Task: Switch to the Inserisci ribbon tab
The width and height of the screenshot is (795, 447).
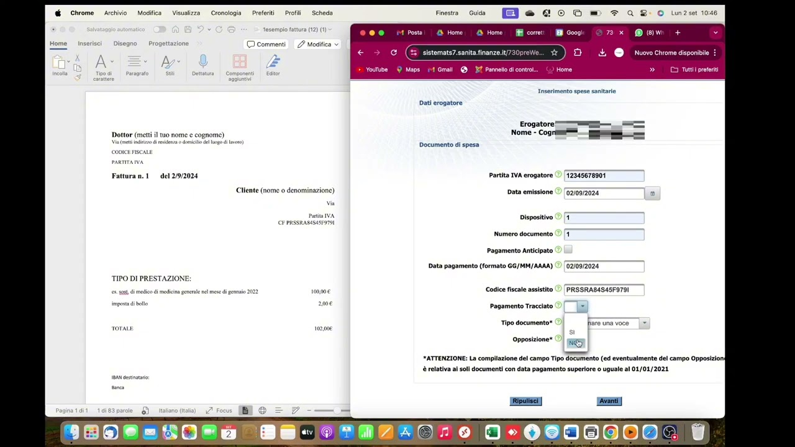Action: click(89, 43)
